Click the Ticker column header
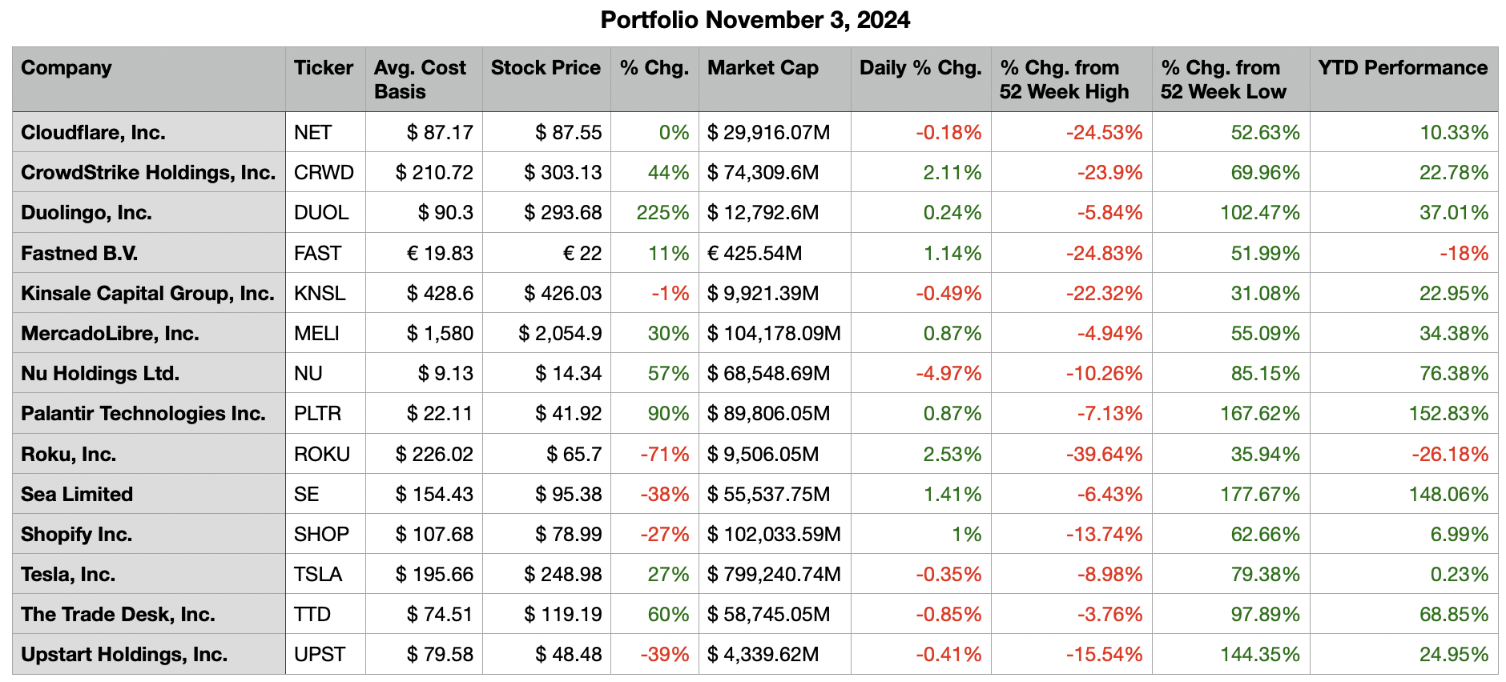 [323, 68]
